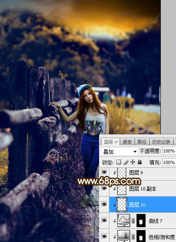Lock transparent pixels of the layer

point(118,162)
